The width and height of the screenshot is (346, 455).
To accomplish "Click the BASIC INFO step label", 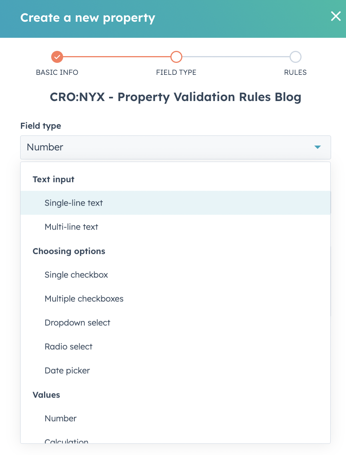I will 57,72.
